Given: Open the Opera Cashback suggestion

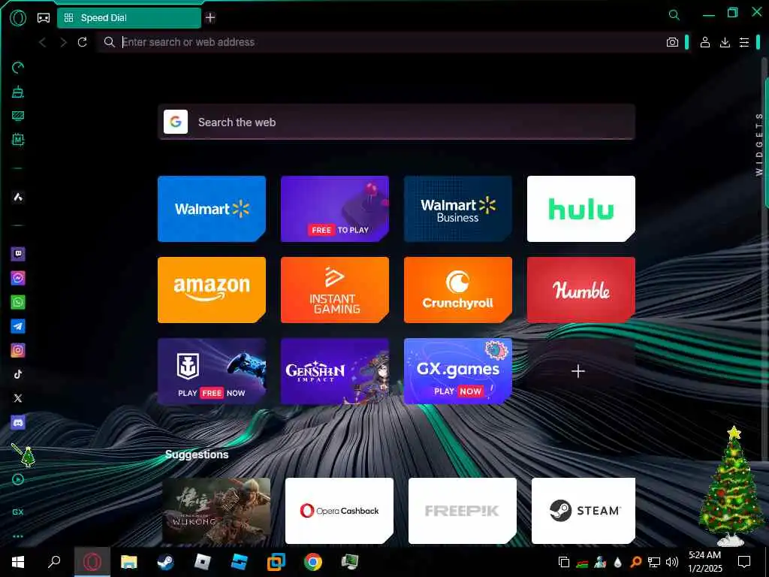Looking at the screenshot, I should click(339, 511).
